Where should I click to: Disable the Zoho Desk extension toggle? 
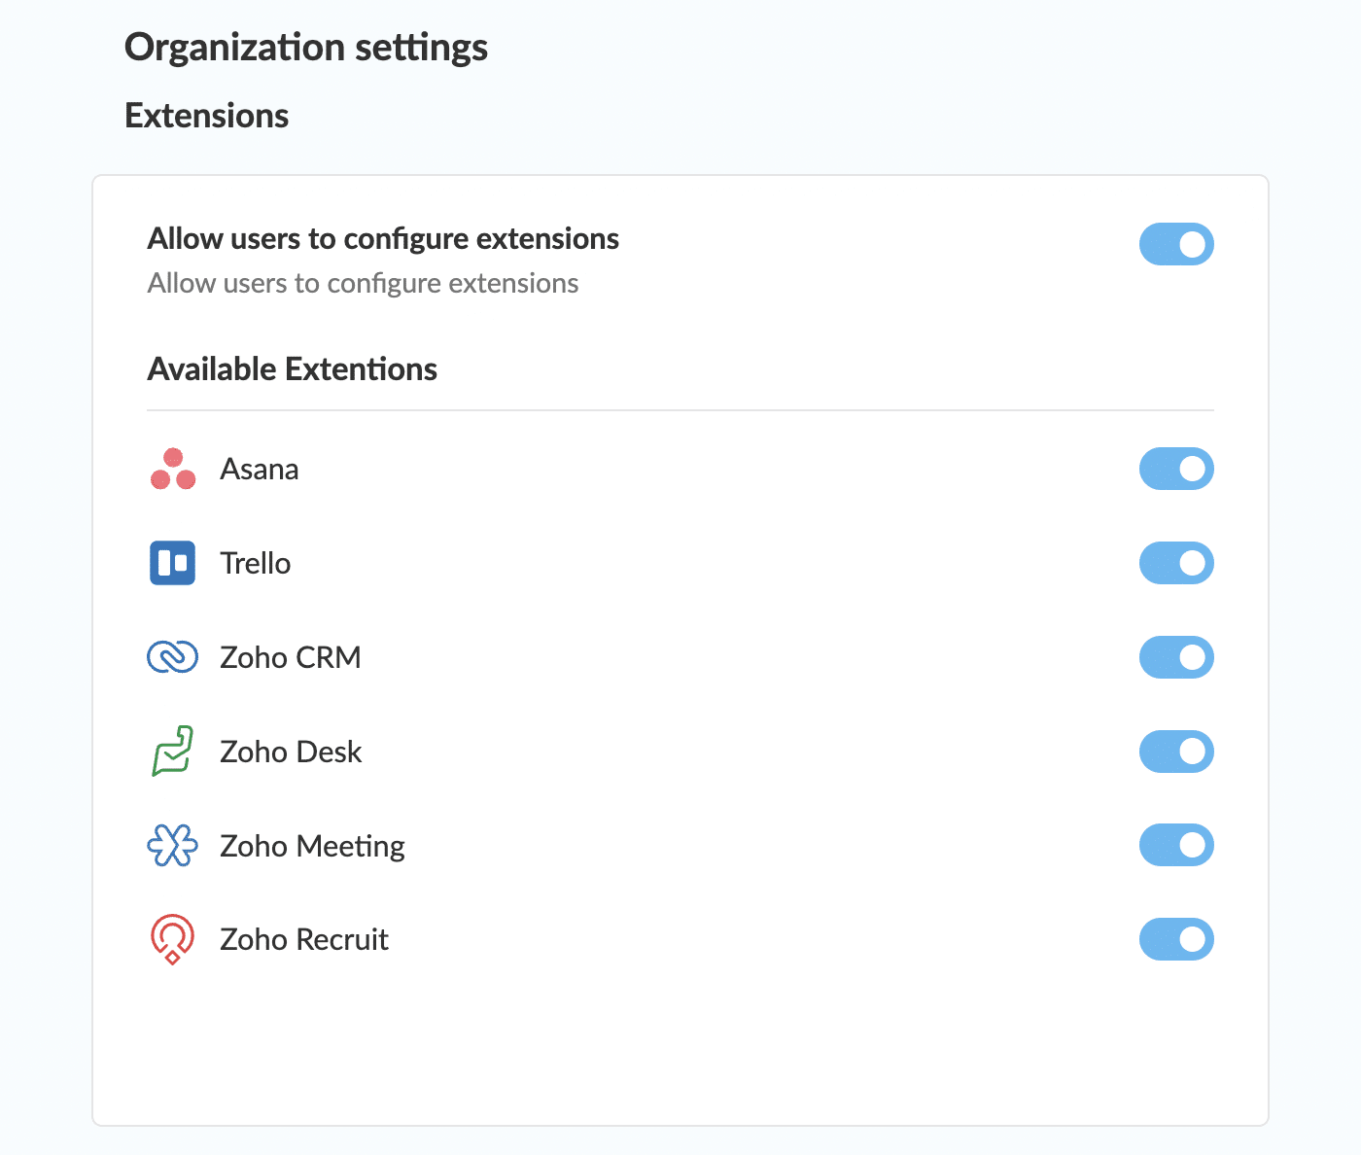[x=1176, y=751]
